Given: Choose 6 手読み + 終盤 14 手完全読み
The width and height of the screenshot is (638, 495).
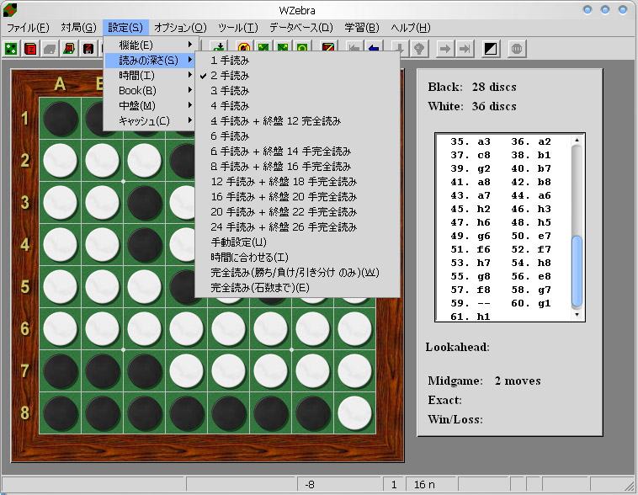Looking at the screenshot, I should [297, 151].
